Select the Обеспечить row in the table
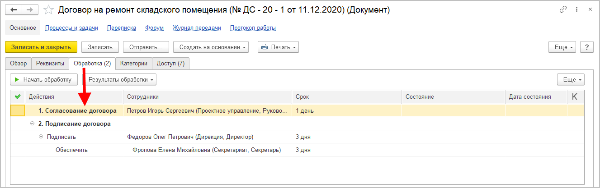The width and height of the screenshot is (600, 188). click(71, 150)
